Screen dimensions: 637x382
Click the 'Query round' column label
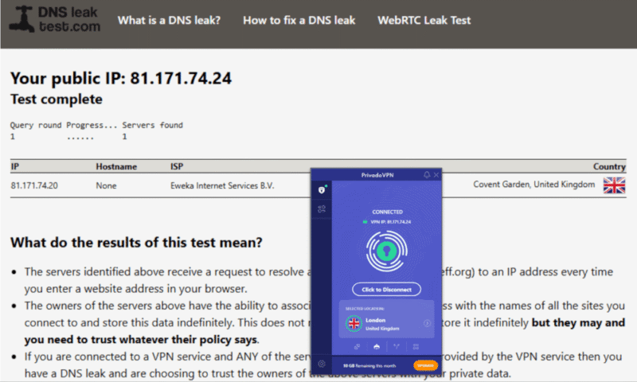pos(36,125)
